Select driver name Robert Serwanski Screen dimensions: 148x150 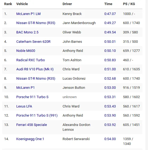tap(76, 139)
